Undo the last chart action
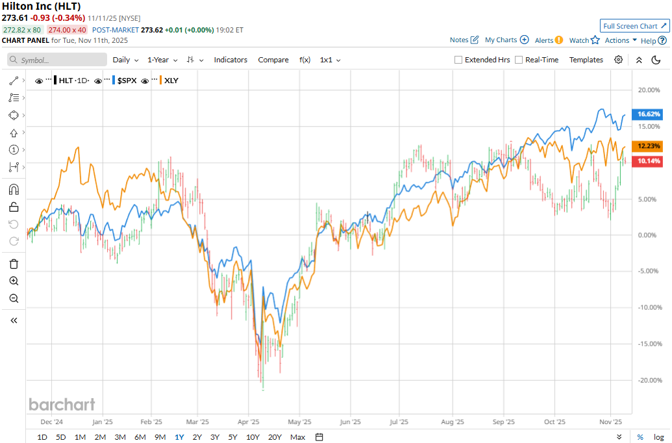This screenshot has height=443, width=672. [x=14, y=224]
